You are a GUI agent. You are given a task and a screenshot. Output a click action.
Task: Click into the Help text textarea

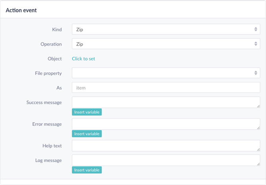[166, 146]
